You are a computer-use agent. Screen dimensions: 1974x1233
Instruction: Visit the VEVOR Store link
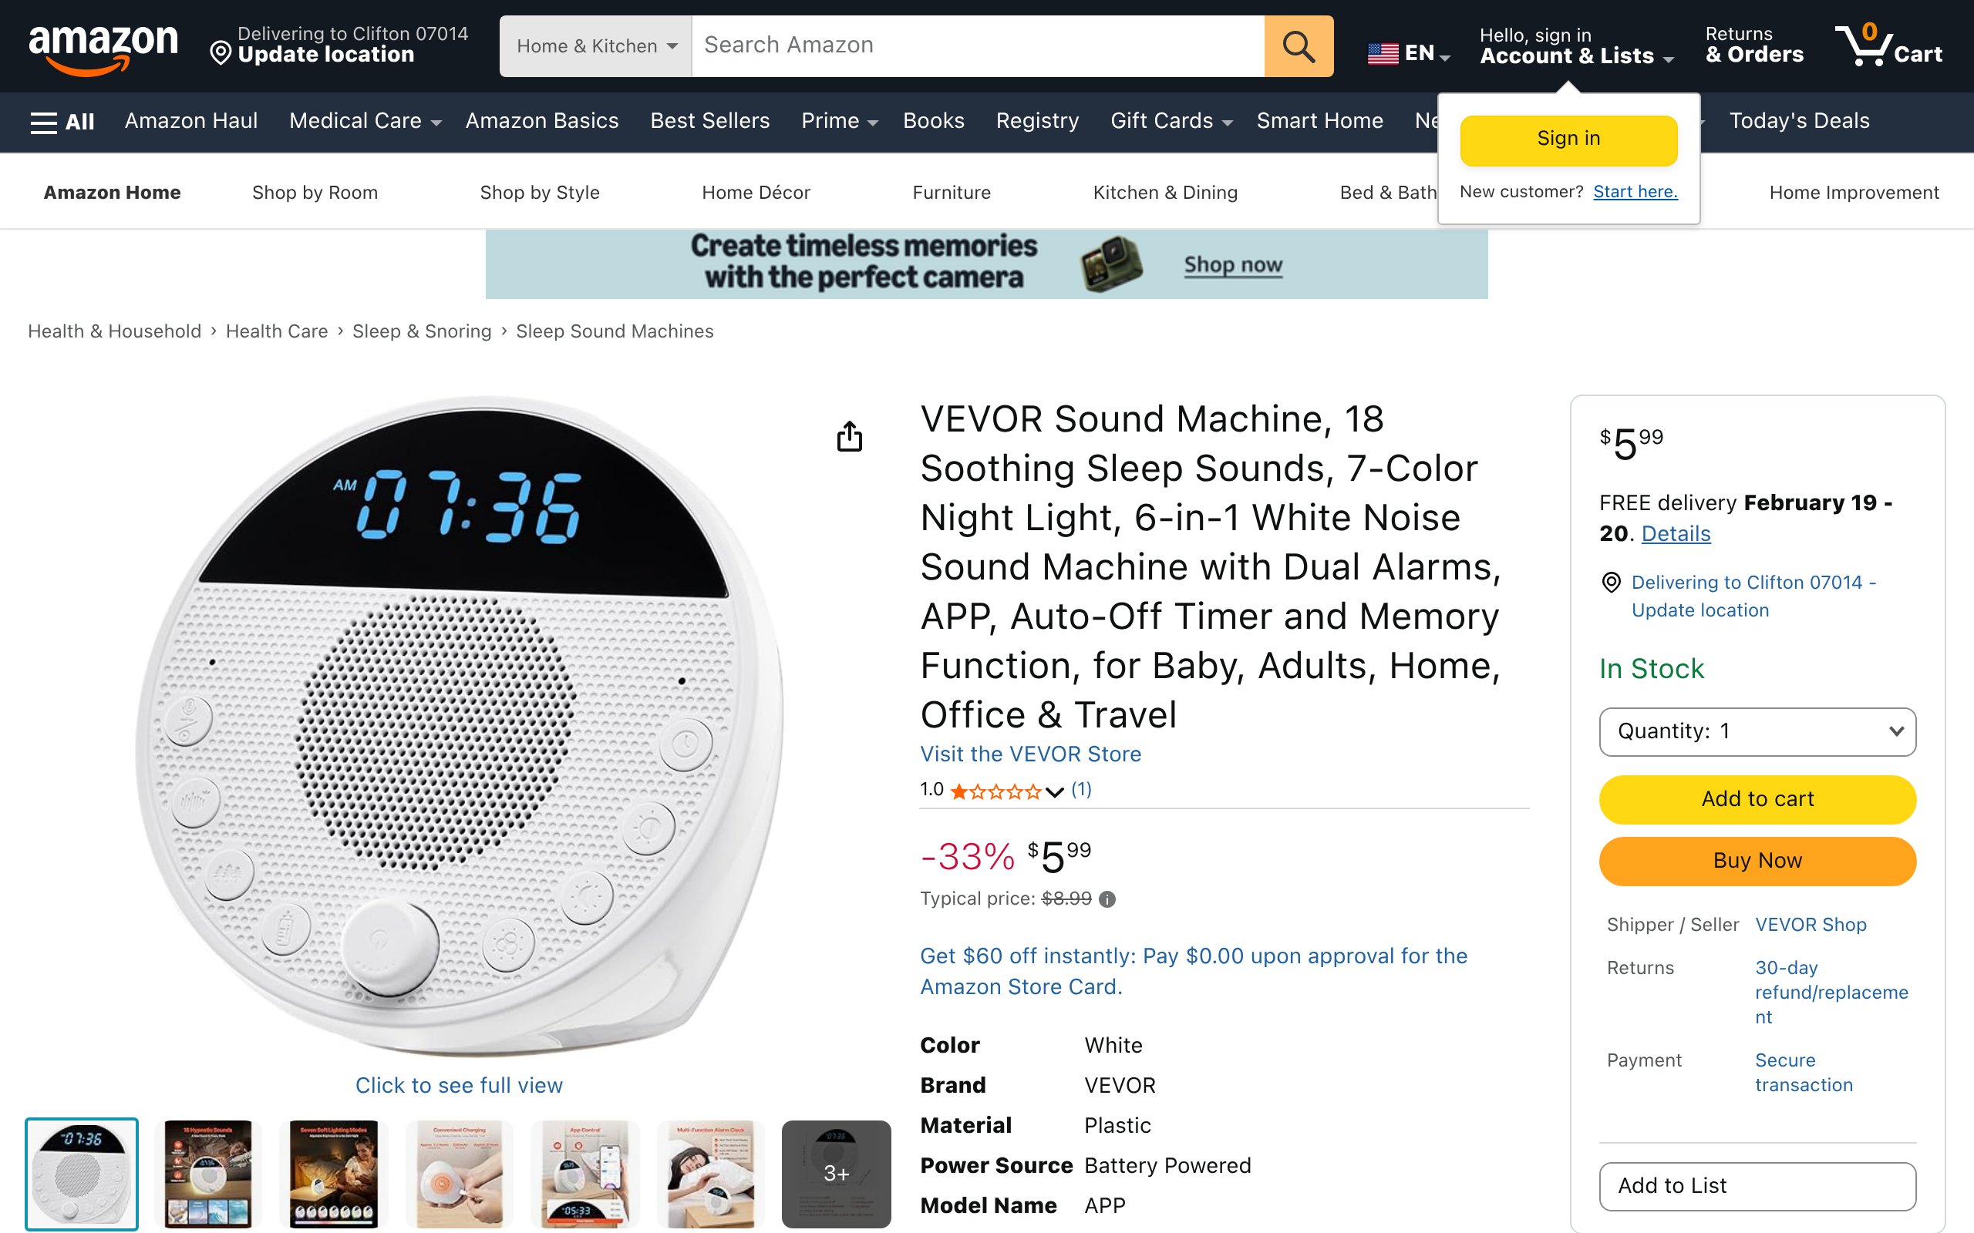point(1030,754)
